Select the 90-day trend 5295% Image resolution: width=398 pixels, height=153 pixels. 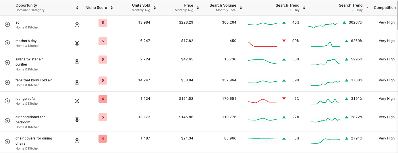click(357, 59)
